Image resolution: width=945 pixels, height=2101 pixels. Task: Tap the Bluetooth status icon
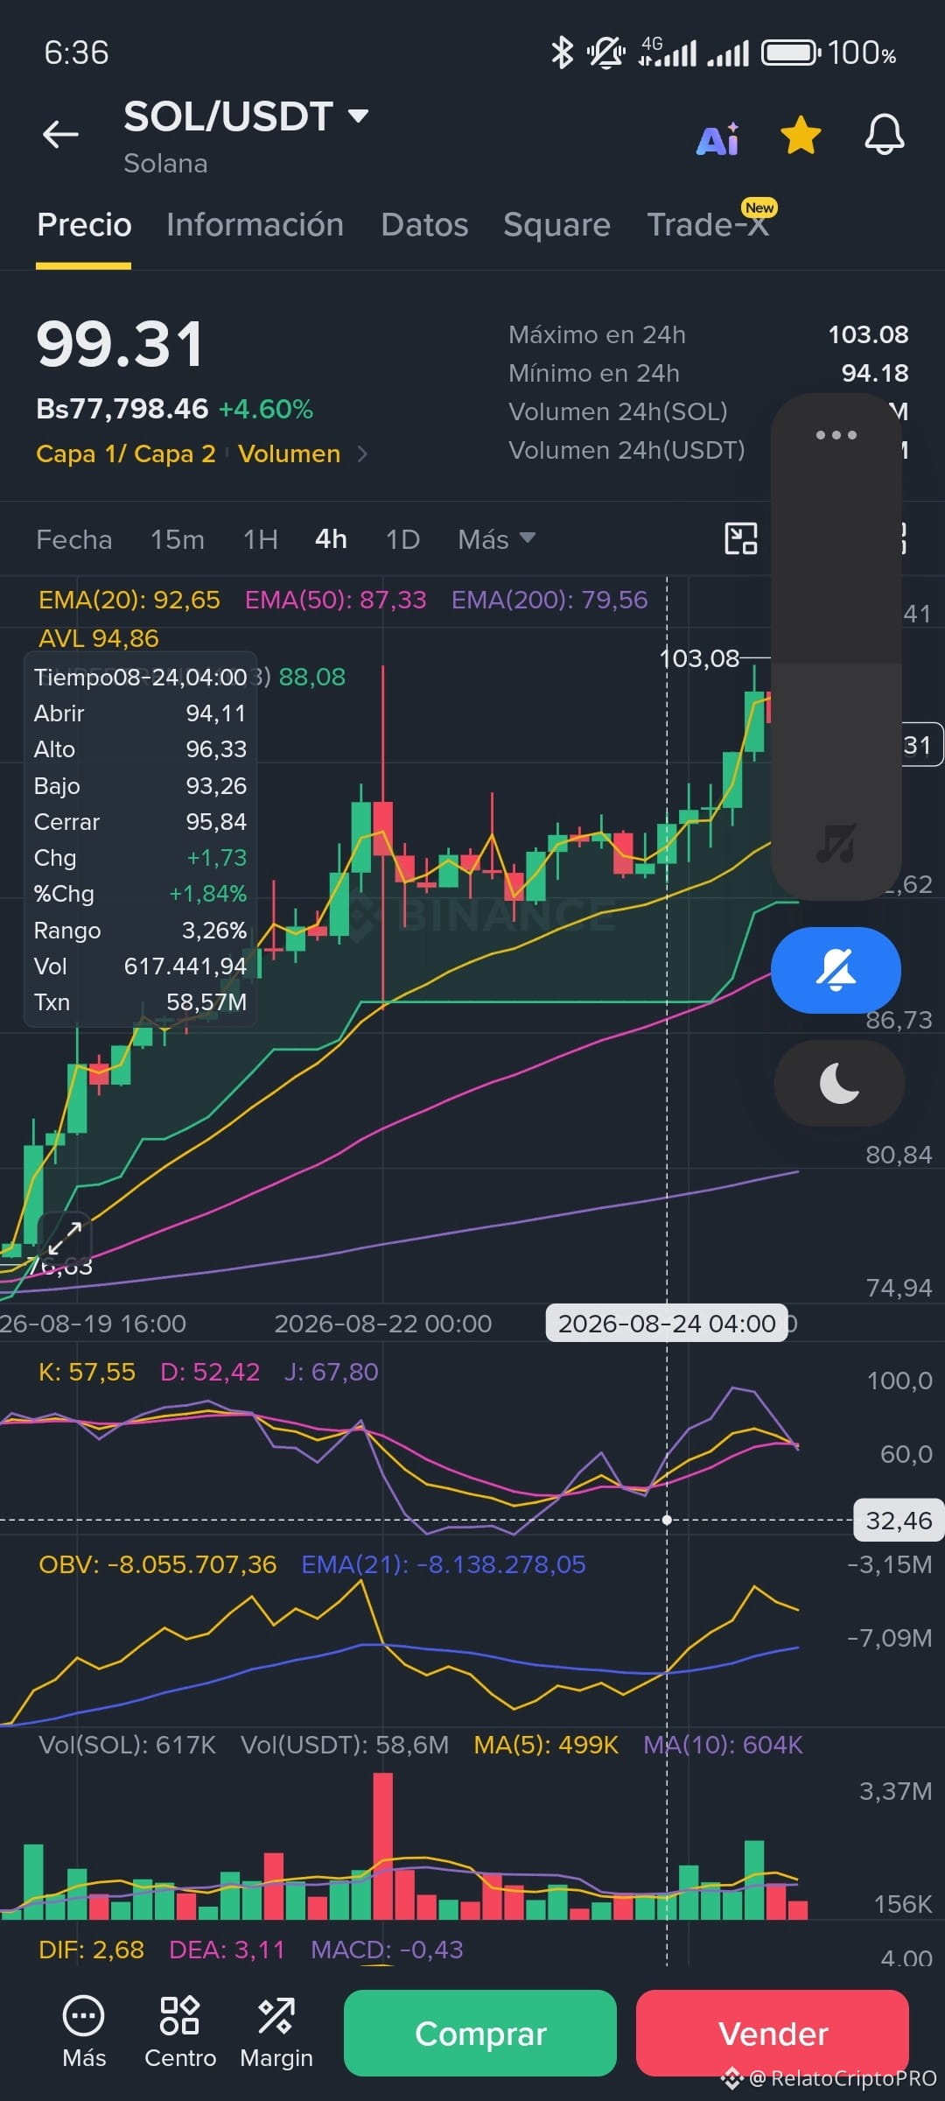coord(562,53)
